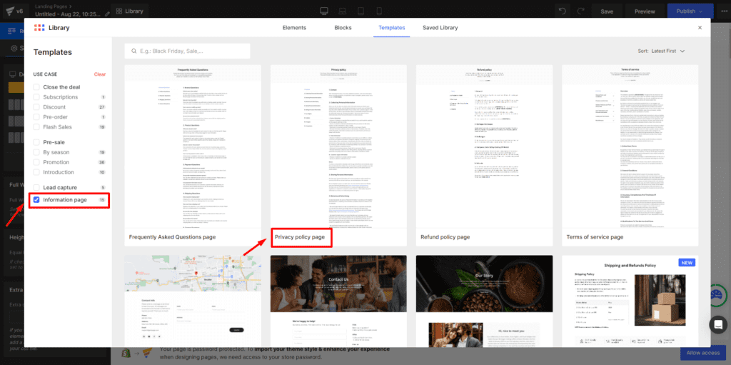731x365 pixels.
Task: Switch to the Elements tab
Action: tap(294, 28)
